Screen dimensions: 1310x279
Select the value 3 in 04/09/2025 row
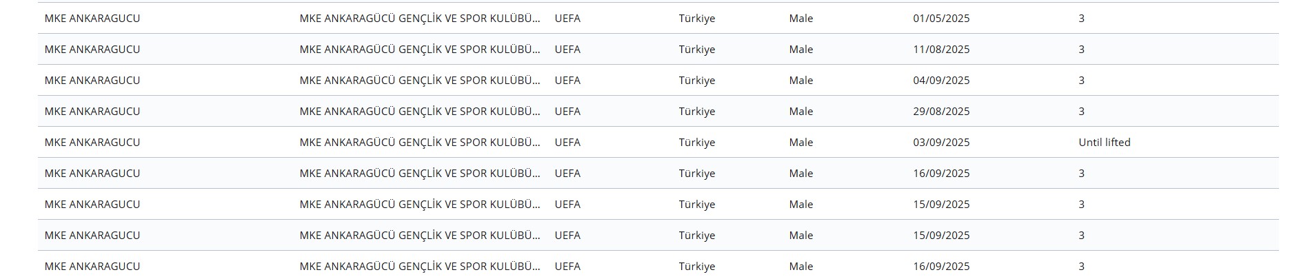point(1082,81)
